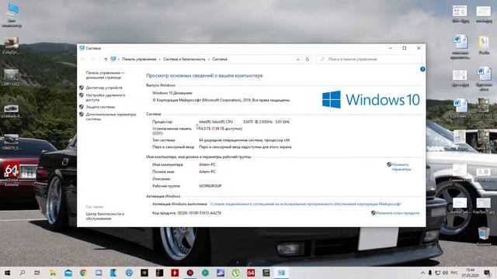This screenshot has width=497, height=279.
Task: Open network status tray icon
Action: click(438, 273)
